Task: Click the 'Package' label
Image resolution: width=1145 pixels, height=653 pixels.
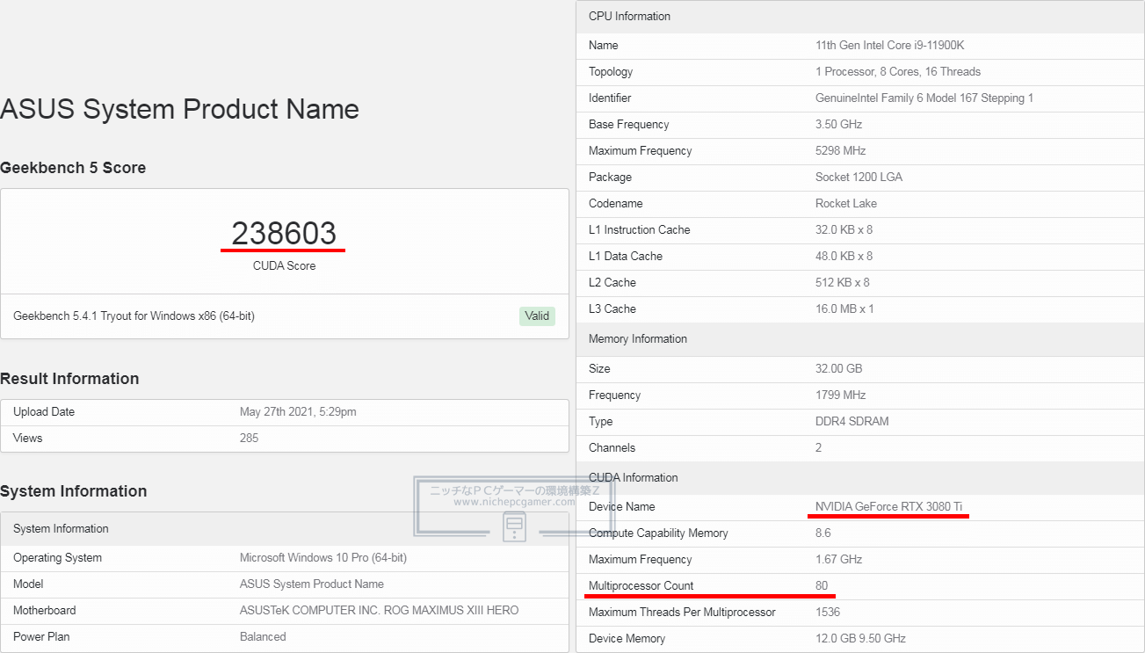Action: coord(610,178)
